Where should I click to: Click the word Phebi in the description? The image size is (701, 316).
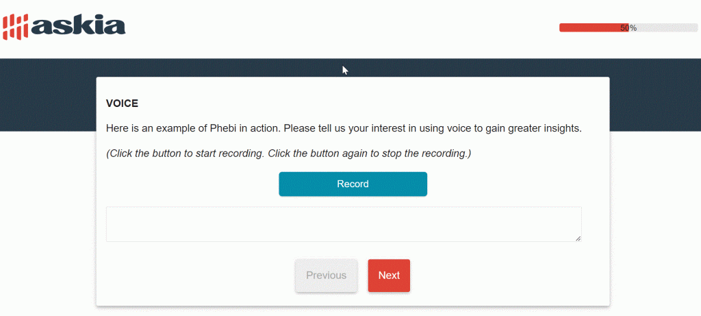pos(222,129)
